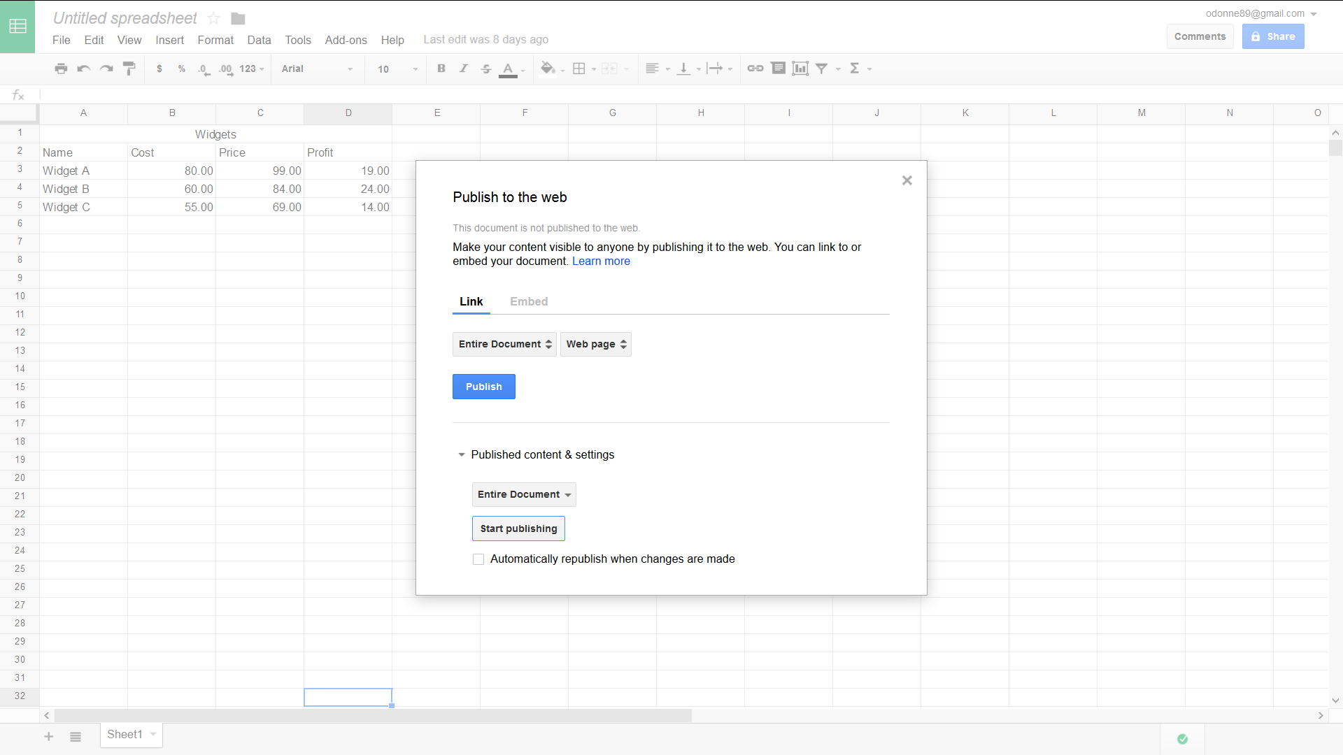Open the Format menu
This screenshot has width=1343, height=755.
tap(215, 40)
